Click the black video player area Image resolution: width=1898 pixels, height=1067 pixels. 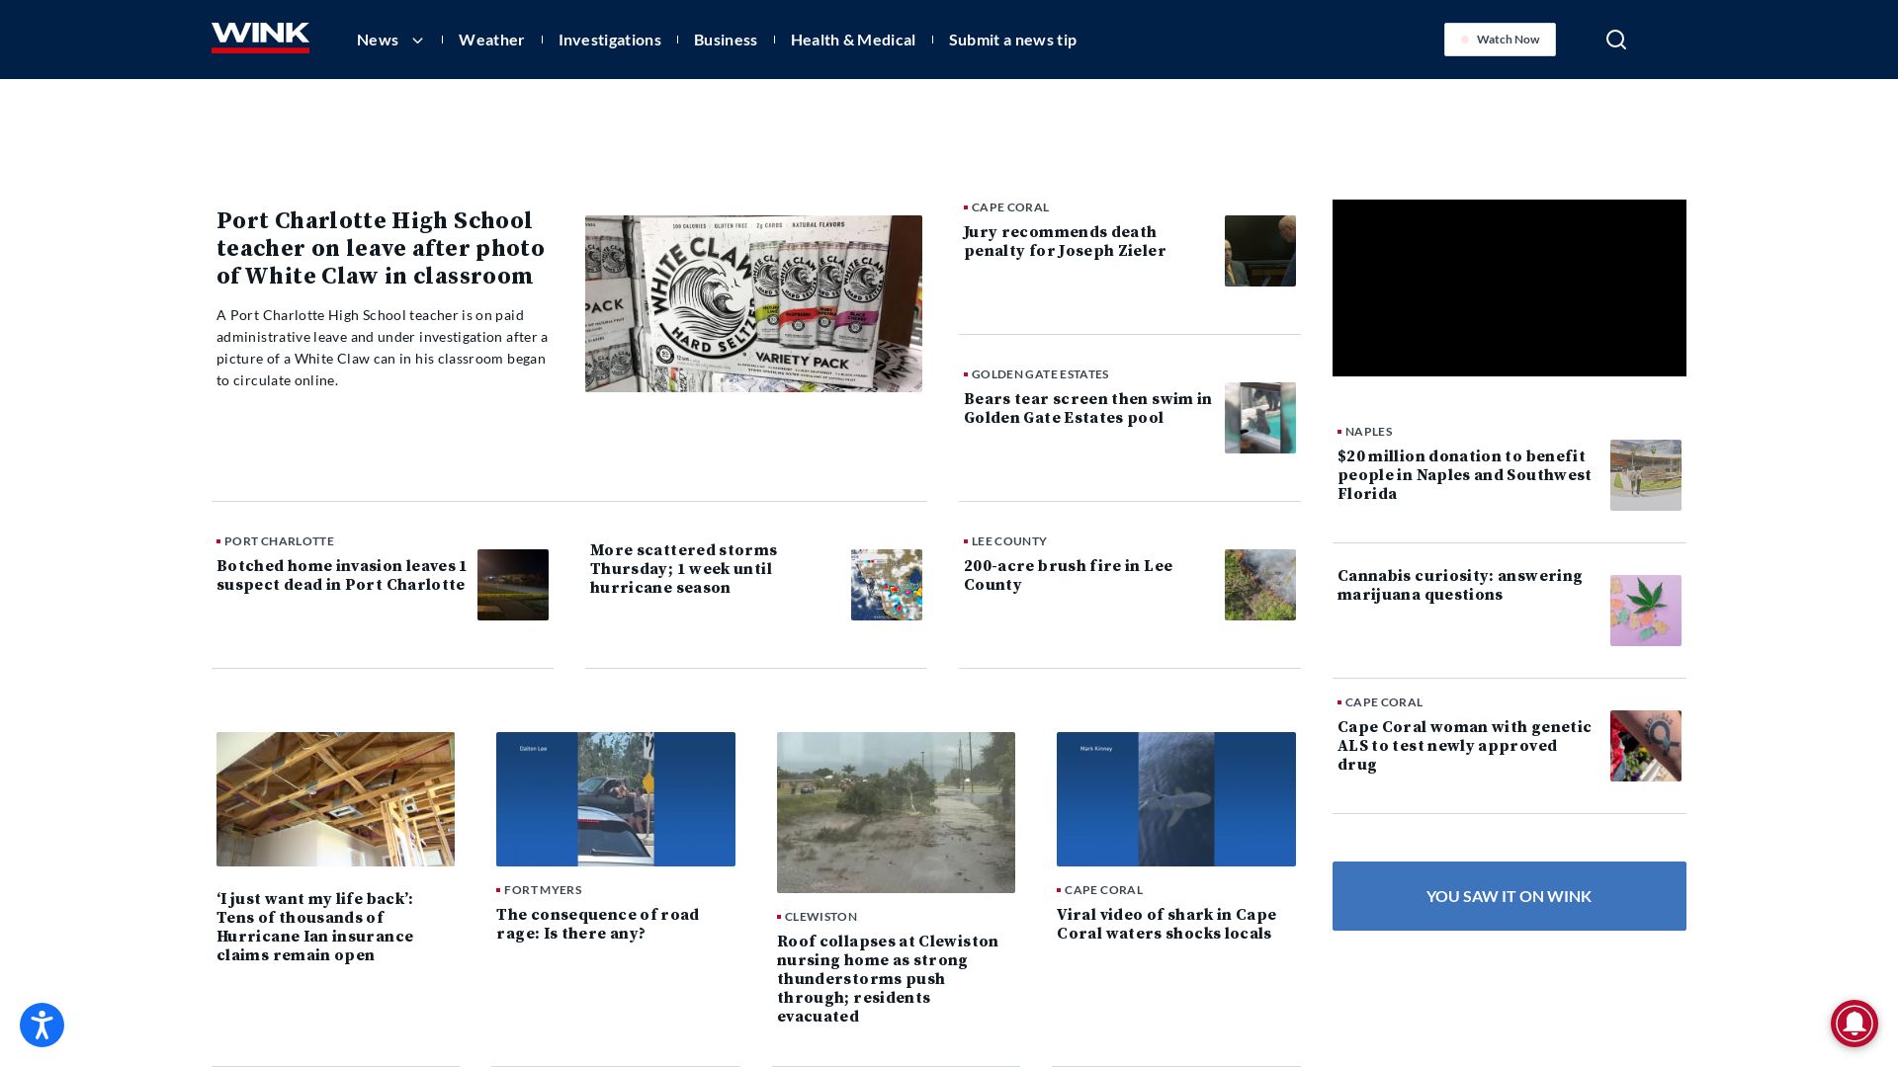tap(1509, 287)
